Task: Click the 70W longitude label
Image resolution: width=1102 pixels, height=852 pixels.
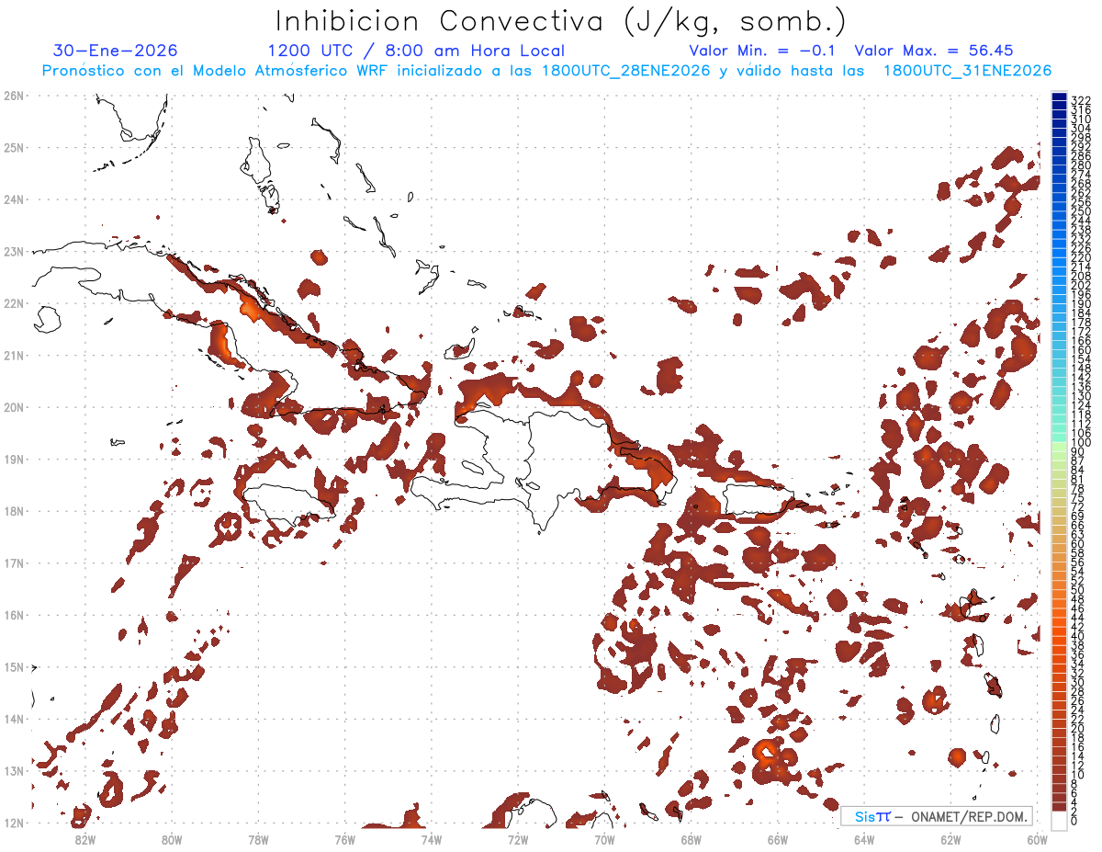Action: [604, 839]
